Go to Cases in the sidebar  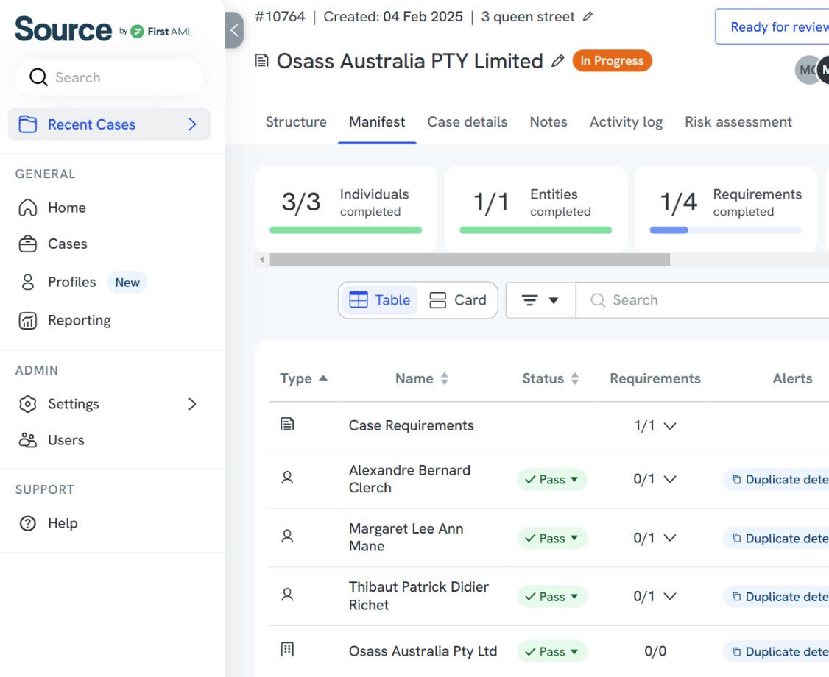click(67, 244)
